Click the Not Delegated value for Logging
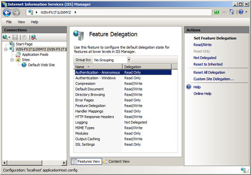Image resolution: width=251 pixels, height=175 pixels. coord(136,122)
